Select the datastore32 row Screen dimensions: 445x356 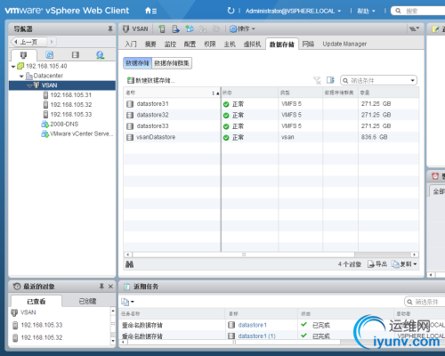[x=271, y=115]
